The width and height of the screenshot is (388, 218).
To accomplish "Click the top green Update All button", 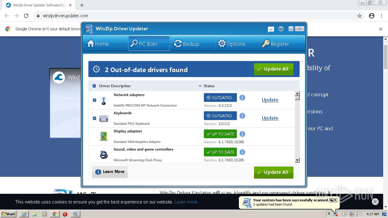I will (x=274, y=69).
